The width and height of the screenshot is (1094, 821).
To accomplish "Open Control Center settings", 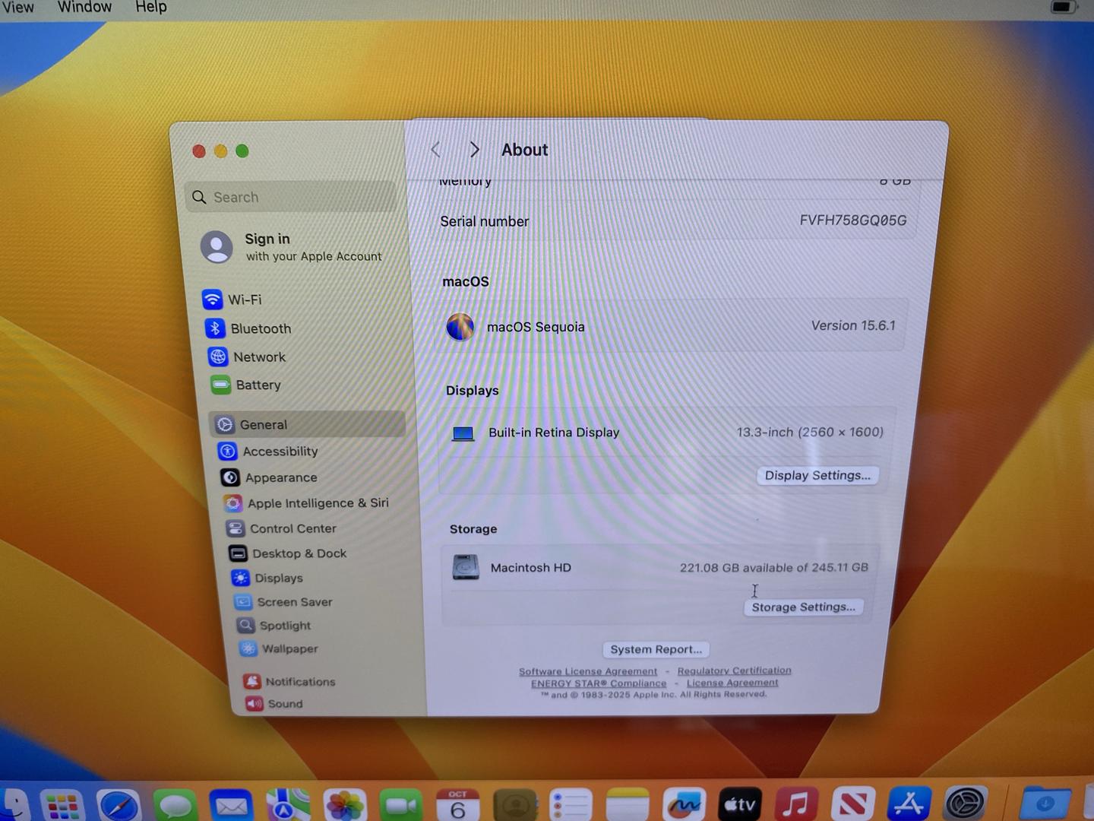I will pos(292,528).
